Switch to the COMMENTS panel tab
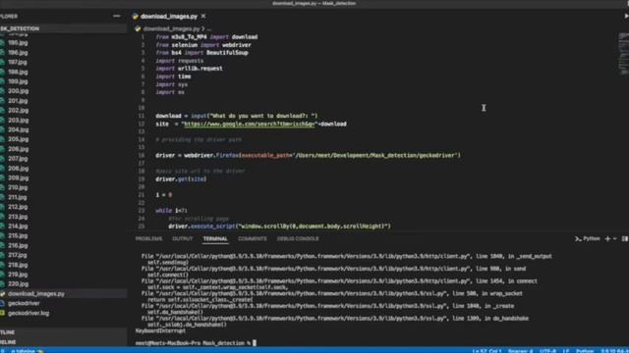The image size is (629, 353). (x=253, y=238)
